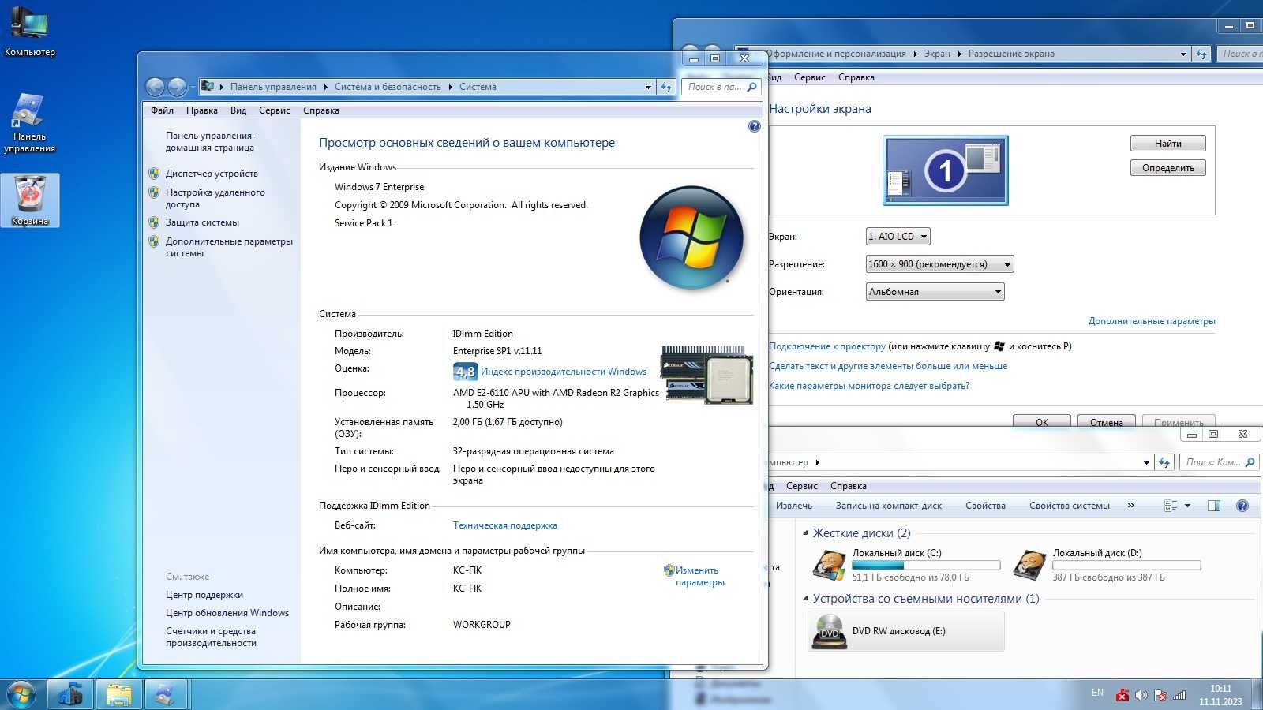Viewport: 1263px width, 710px height.
Task: Open Диспетчер устройств link
Action: [x=212, y=174]
